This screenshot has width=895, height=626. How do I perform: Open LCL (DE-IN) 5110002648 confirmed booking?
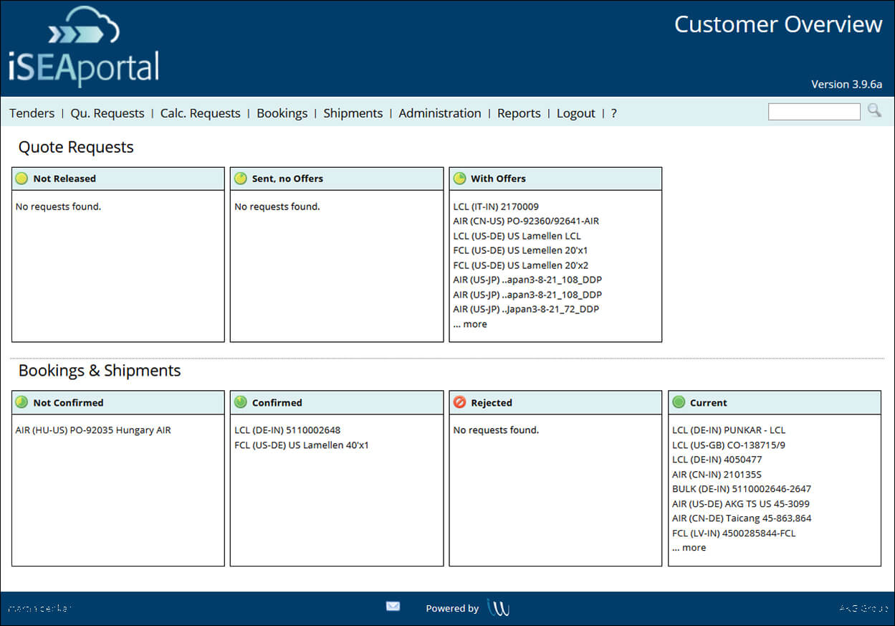[287, 430]
